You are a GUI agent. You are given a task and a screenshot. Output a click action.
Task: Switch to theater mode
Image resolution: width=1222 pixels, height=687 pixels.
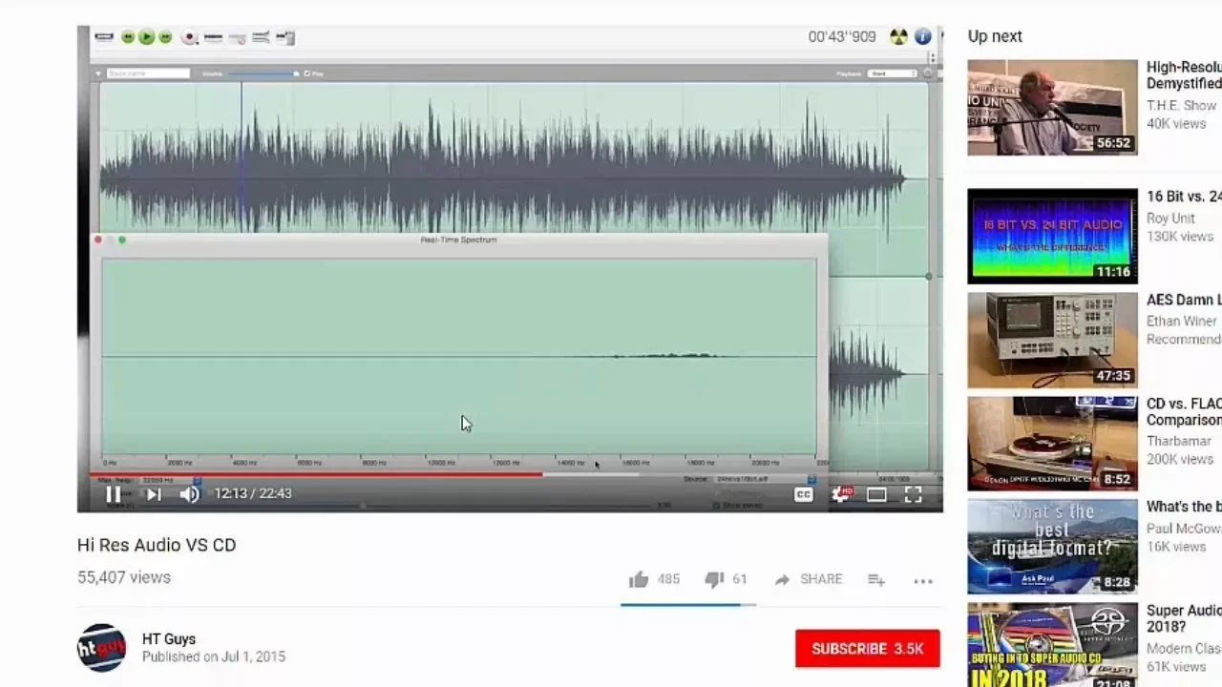(876, 494)
